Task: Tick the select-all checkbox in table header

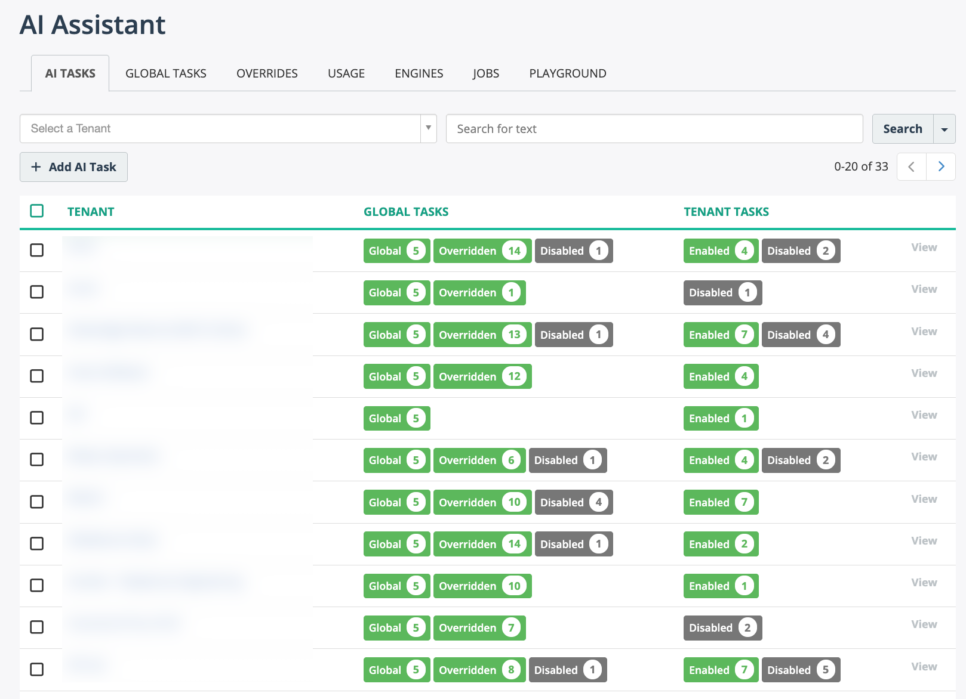Action: tap(37, 211)
